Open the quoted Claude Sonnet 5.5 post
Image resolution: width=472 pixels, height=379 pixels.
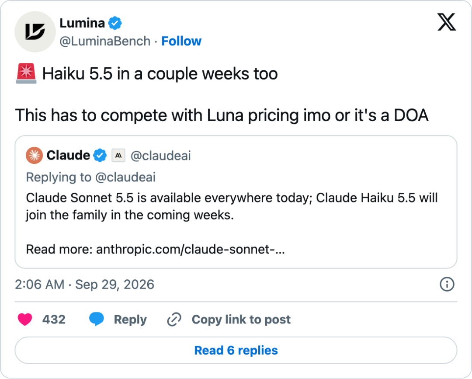click(x=236, y=202)
